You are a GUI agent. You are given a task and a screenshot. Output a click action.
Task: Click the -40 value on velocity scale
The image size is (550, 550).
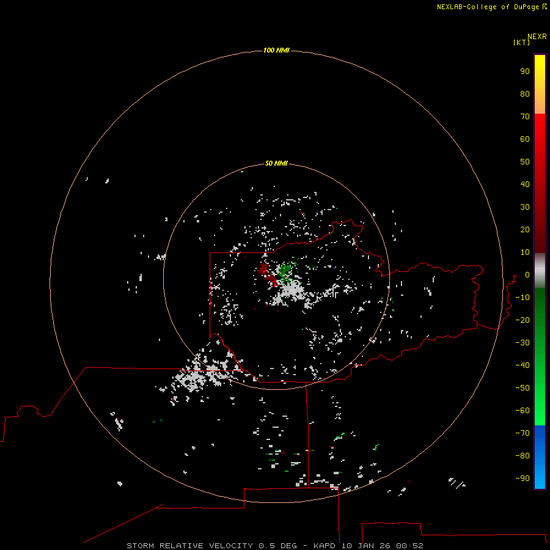pyautogui.click(x=522, y=365)
